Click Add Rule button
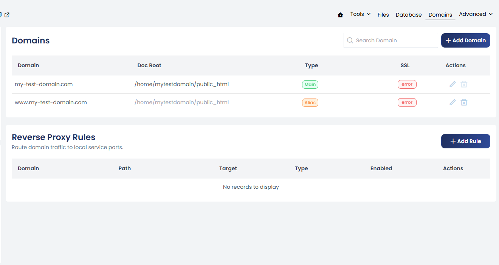The width and height of the screenshot is (499, 265). (466, 141)
